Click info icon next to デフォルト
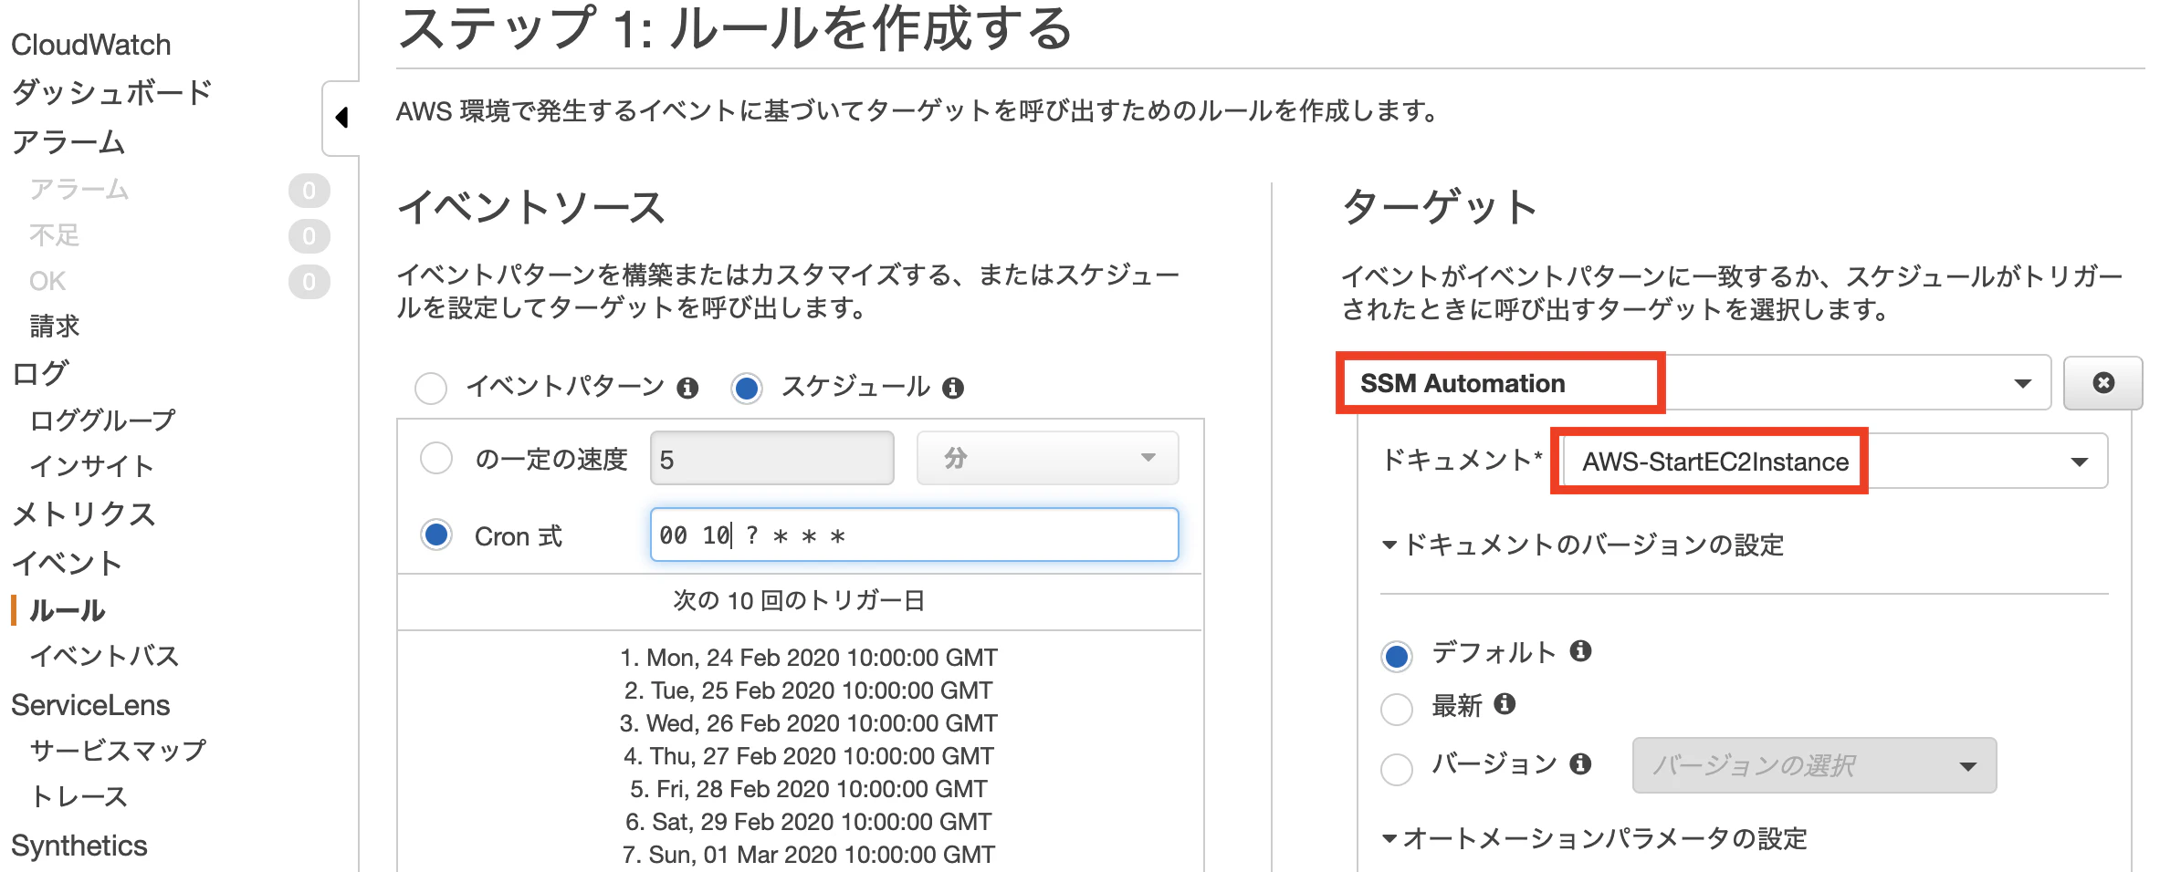Viewport: 2160px width, 872px height. [1581, 650]
